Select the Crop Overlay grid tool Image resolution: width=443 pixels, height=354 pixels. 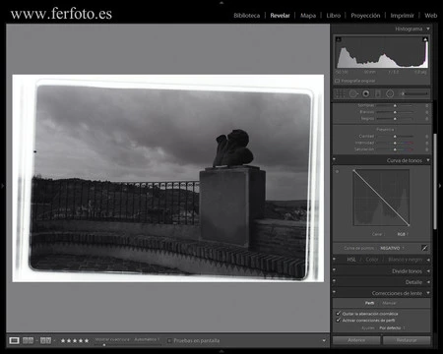340,94
